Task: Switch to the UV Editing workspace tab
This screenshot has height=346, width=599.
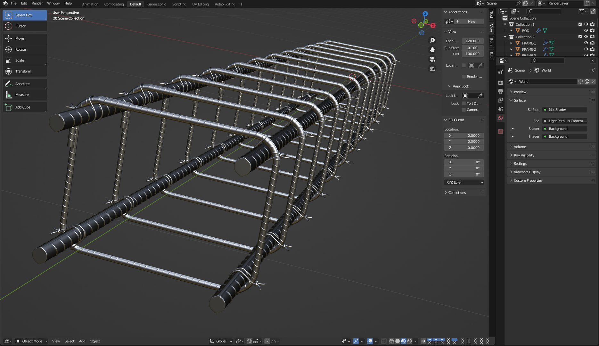Action: (x=200, y=4)
